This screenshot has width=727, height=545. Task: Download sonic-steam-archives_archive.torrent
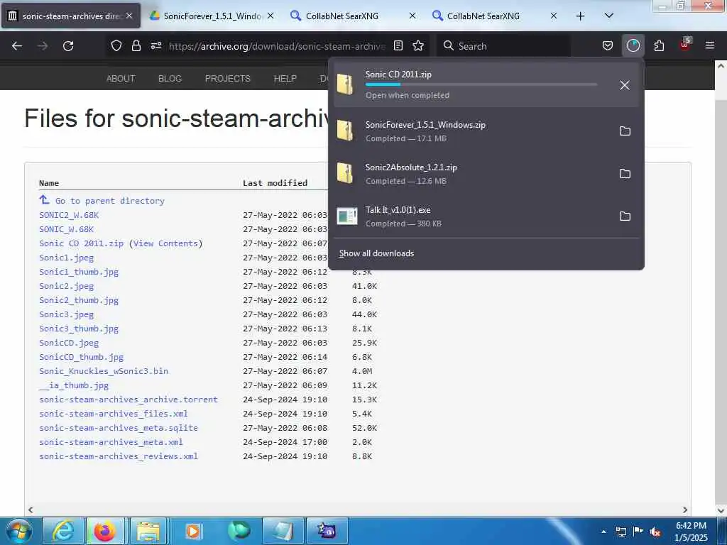point(129,400)
